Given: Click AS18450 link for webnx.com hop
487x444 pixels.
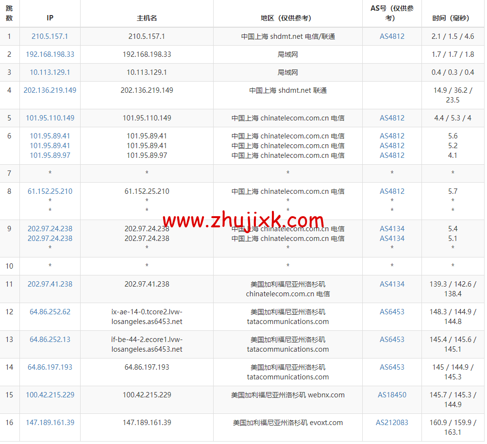Looking at the screenshot, I should [391, 394].
